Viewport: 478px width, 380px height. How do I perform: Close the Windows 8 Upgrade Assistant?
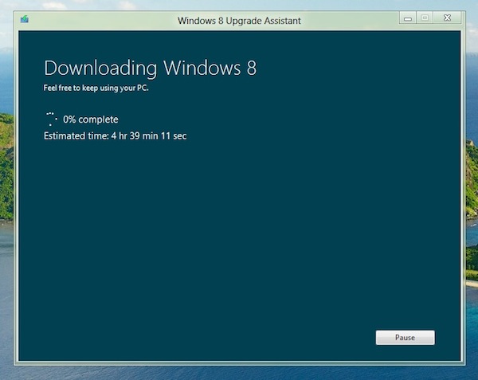pyautogui.click(x=447, y=18)
